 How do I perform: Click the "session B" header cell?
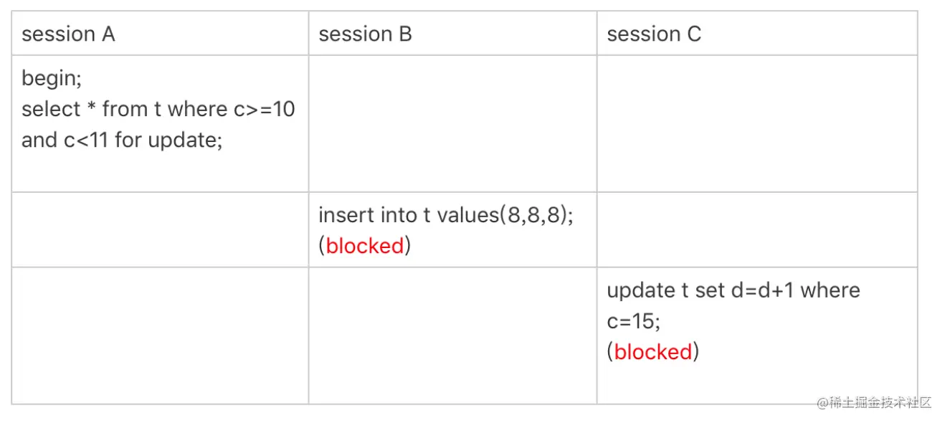pos(365,34)
